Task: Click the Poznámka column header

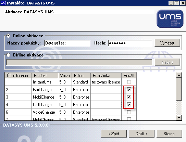Action: [106, 76]
